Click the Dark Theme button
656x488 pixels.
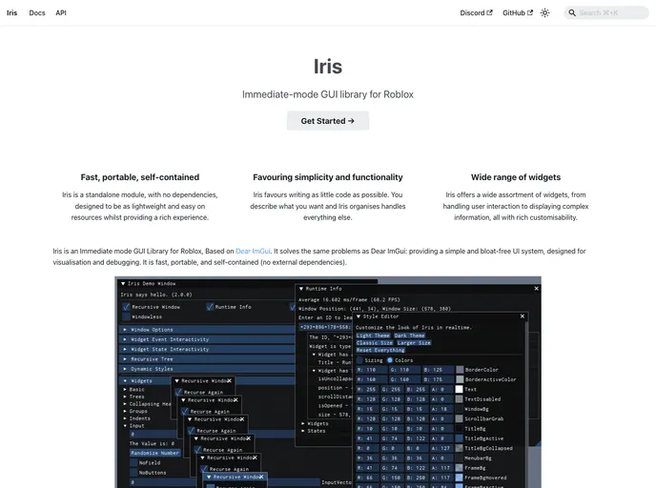[x=409, y=335]
